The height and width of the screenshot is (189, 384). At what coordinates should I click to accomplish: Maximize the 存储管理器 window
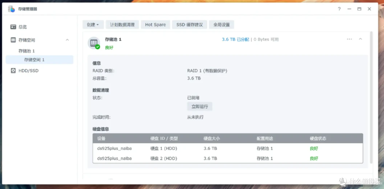(x=359, y=9)
